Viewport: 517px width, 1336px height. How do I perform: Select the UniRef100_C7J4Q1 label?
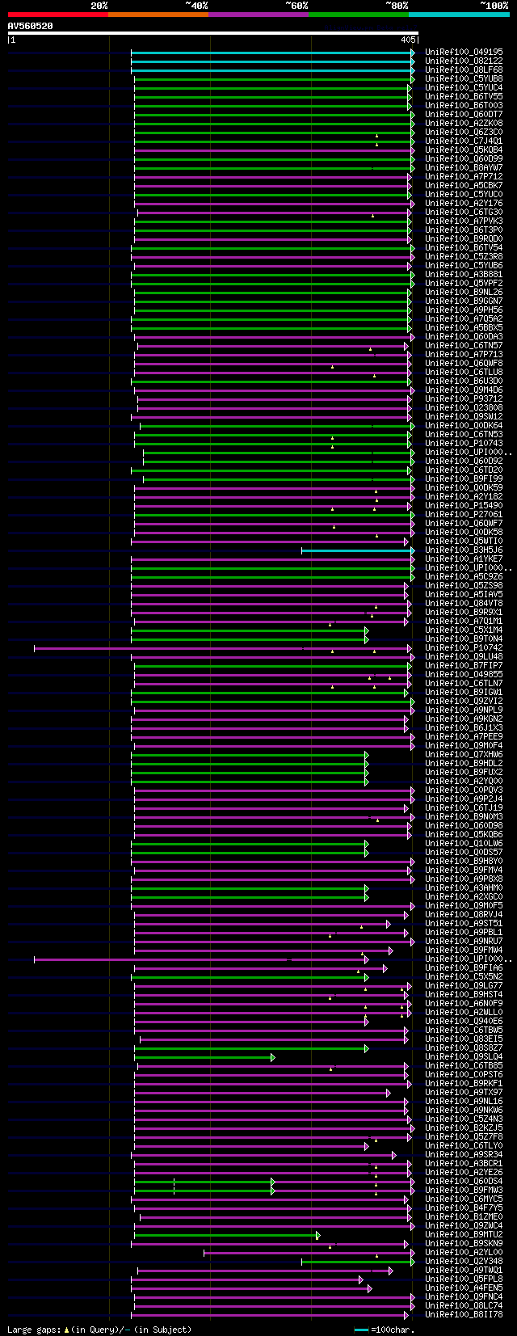point(464,141)
